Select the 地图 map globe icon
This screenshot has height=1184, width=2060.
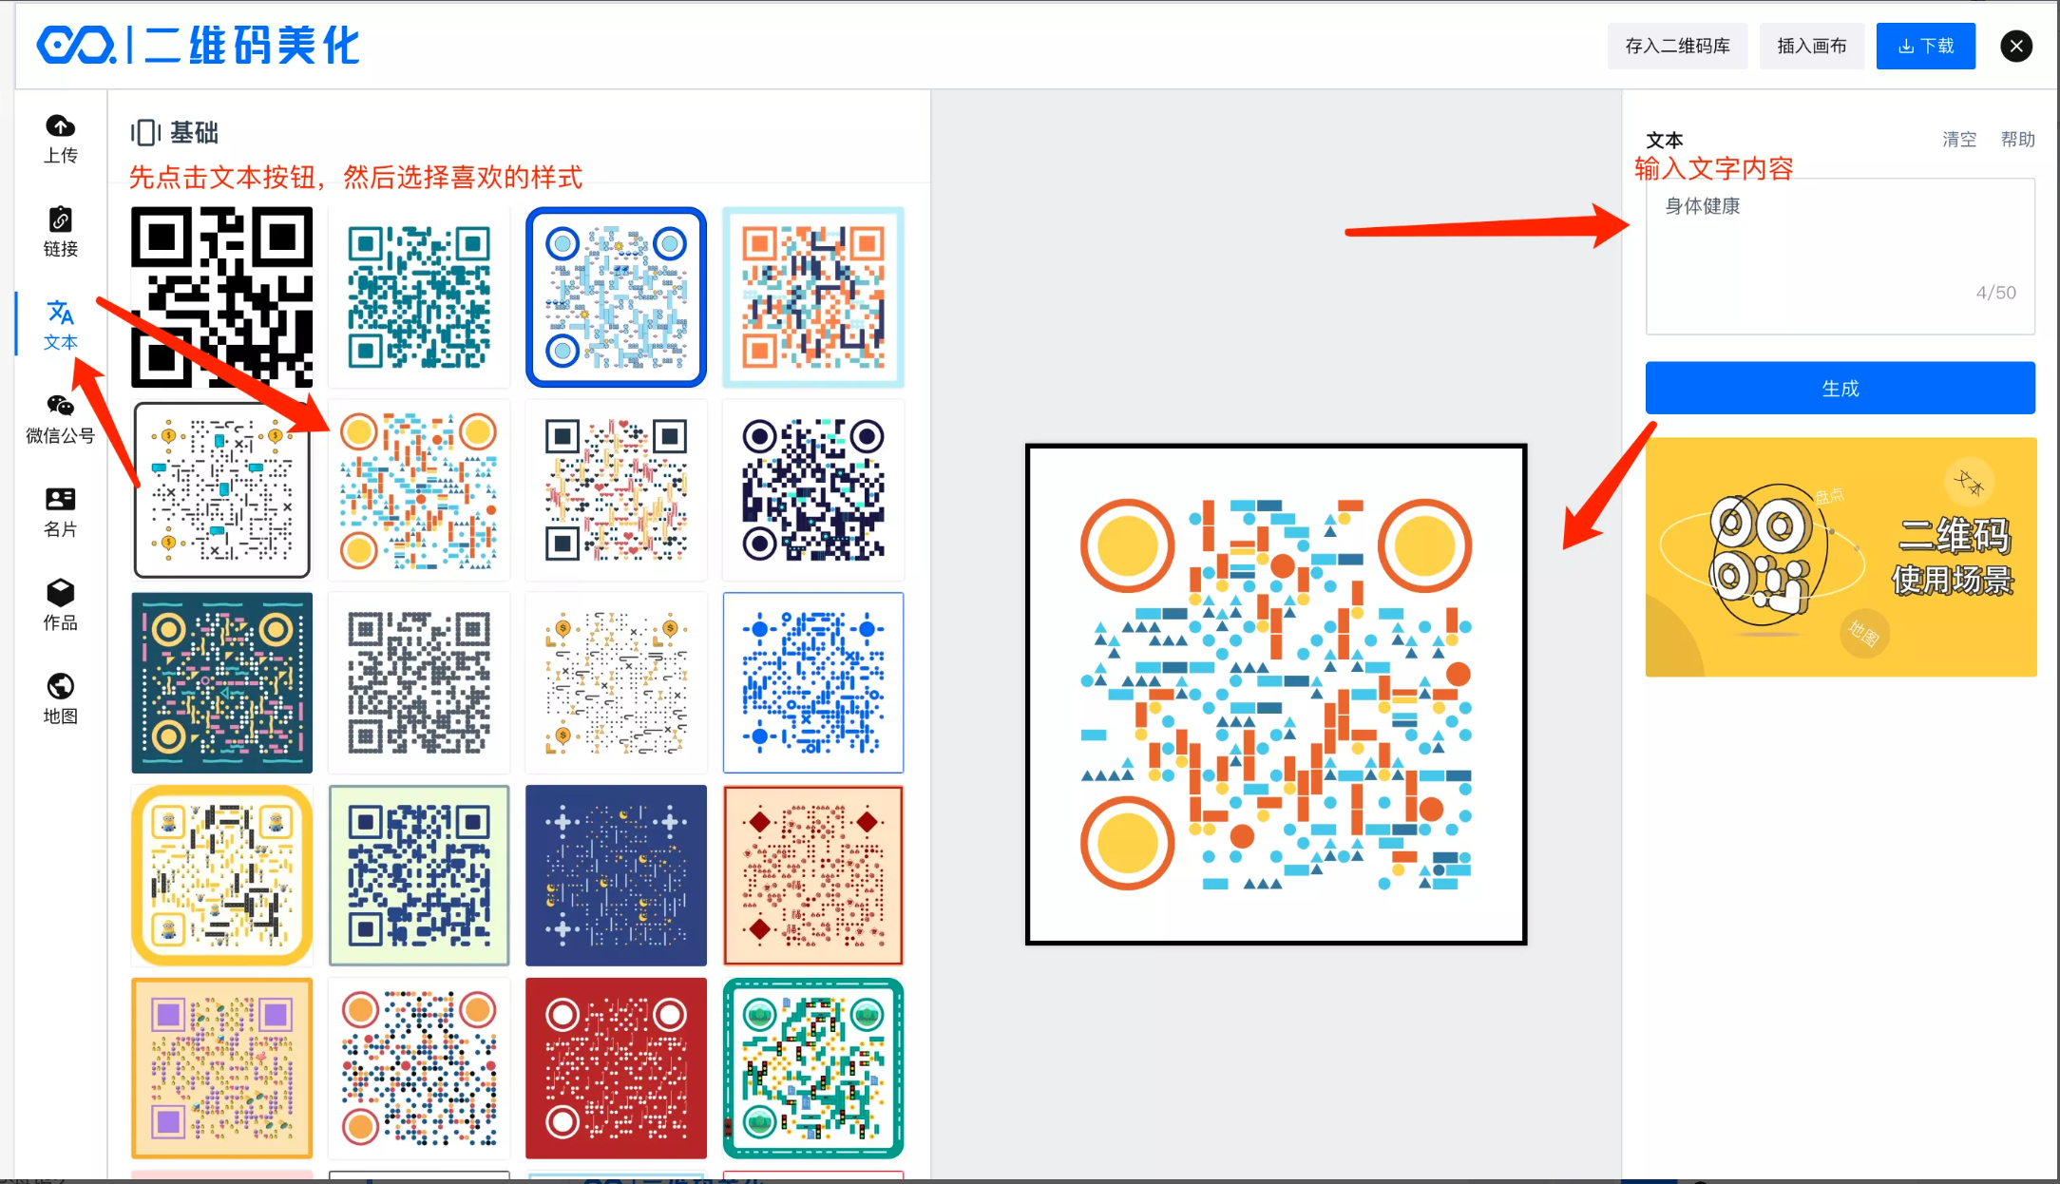(x=60, y=698)
